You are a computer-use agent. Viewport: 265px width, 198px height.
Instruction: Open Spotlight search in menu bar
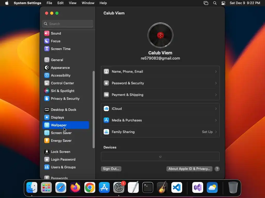click(215, 3)
